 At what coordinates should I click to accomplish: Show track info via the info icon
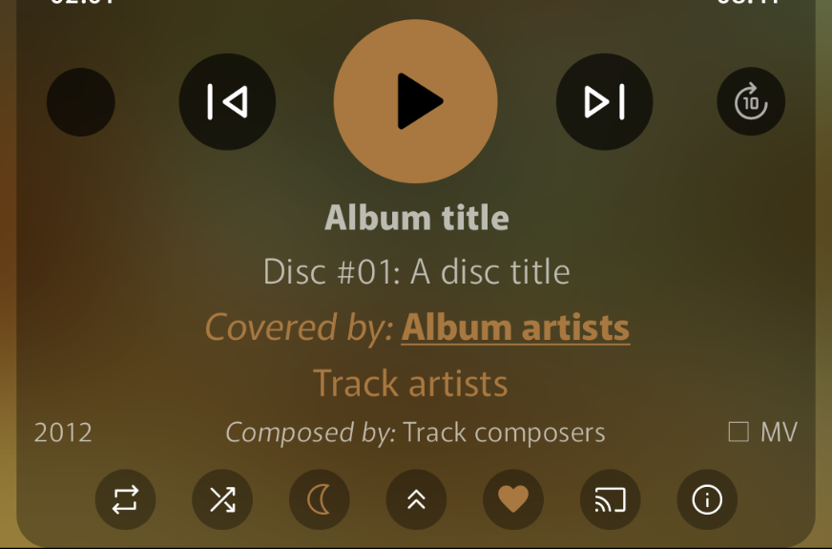(707, 499)
